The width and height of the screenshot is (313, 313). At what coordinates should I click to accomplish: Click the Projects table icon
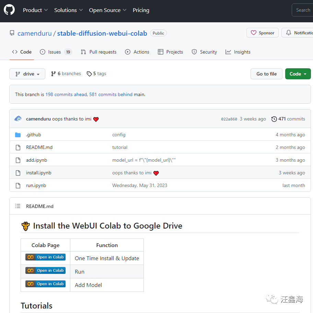point(161,52)
